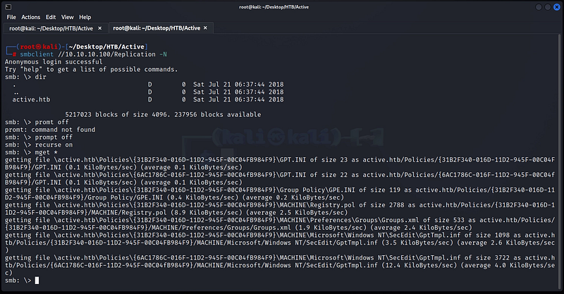Minimize the terminal window

[x=539, y=7]
